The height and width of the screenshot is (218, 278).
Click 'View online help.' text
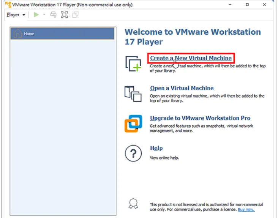coord(164,158)
